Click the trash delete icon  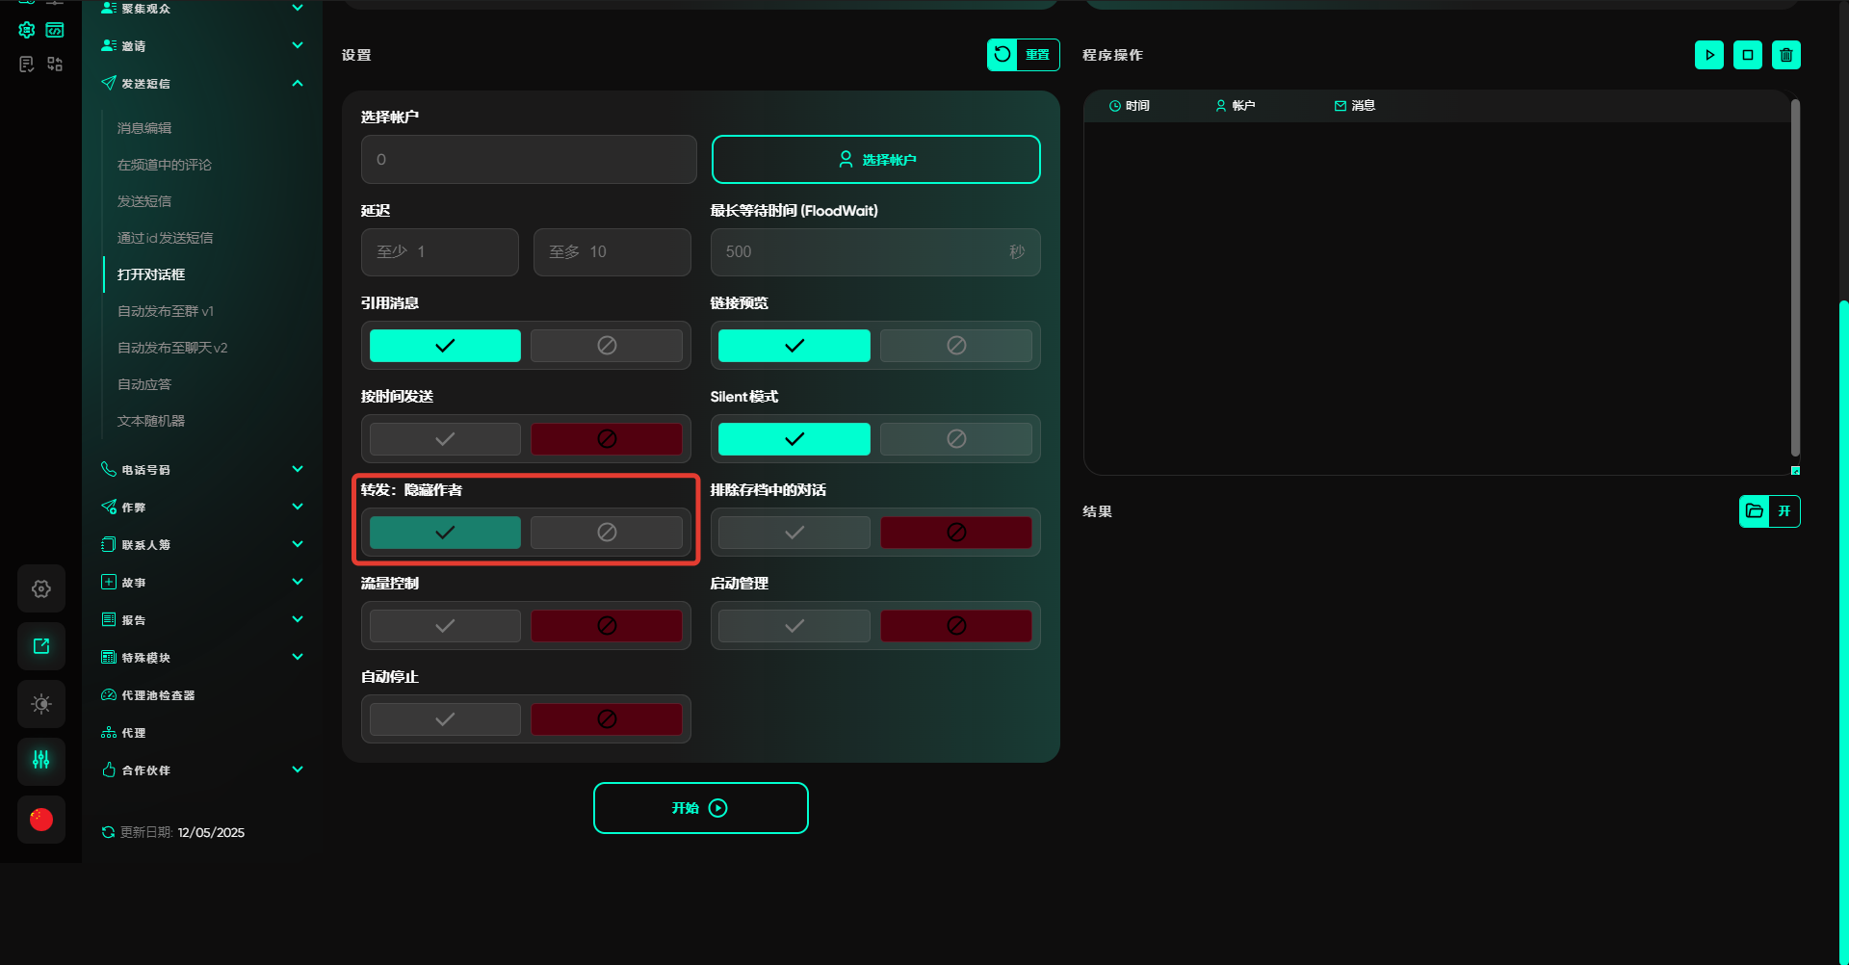1785,55
